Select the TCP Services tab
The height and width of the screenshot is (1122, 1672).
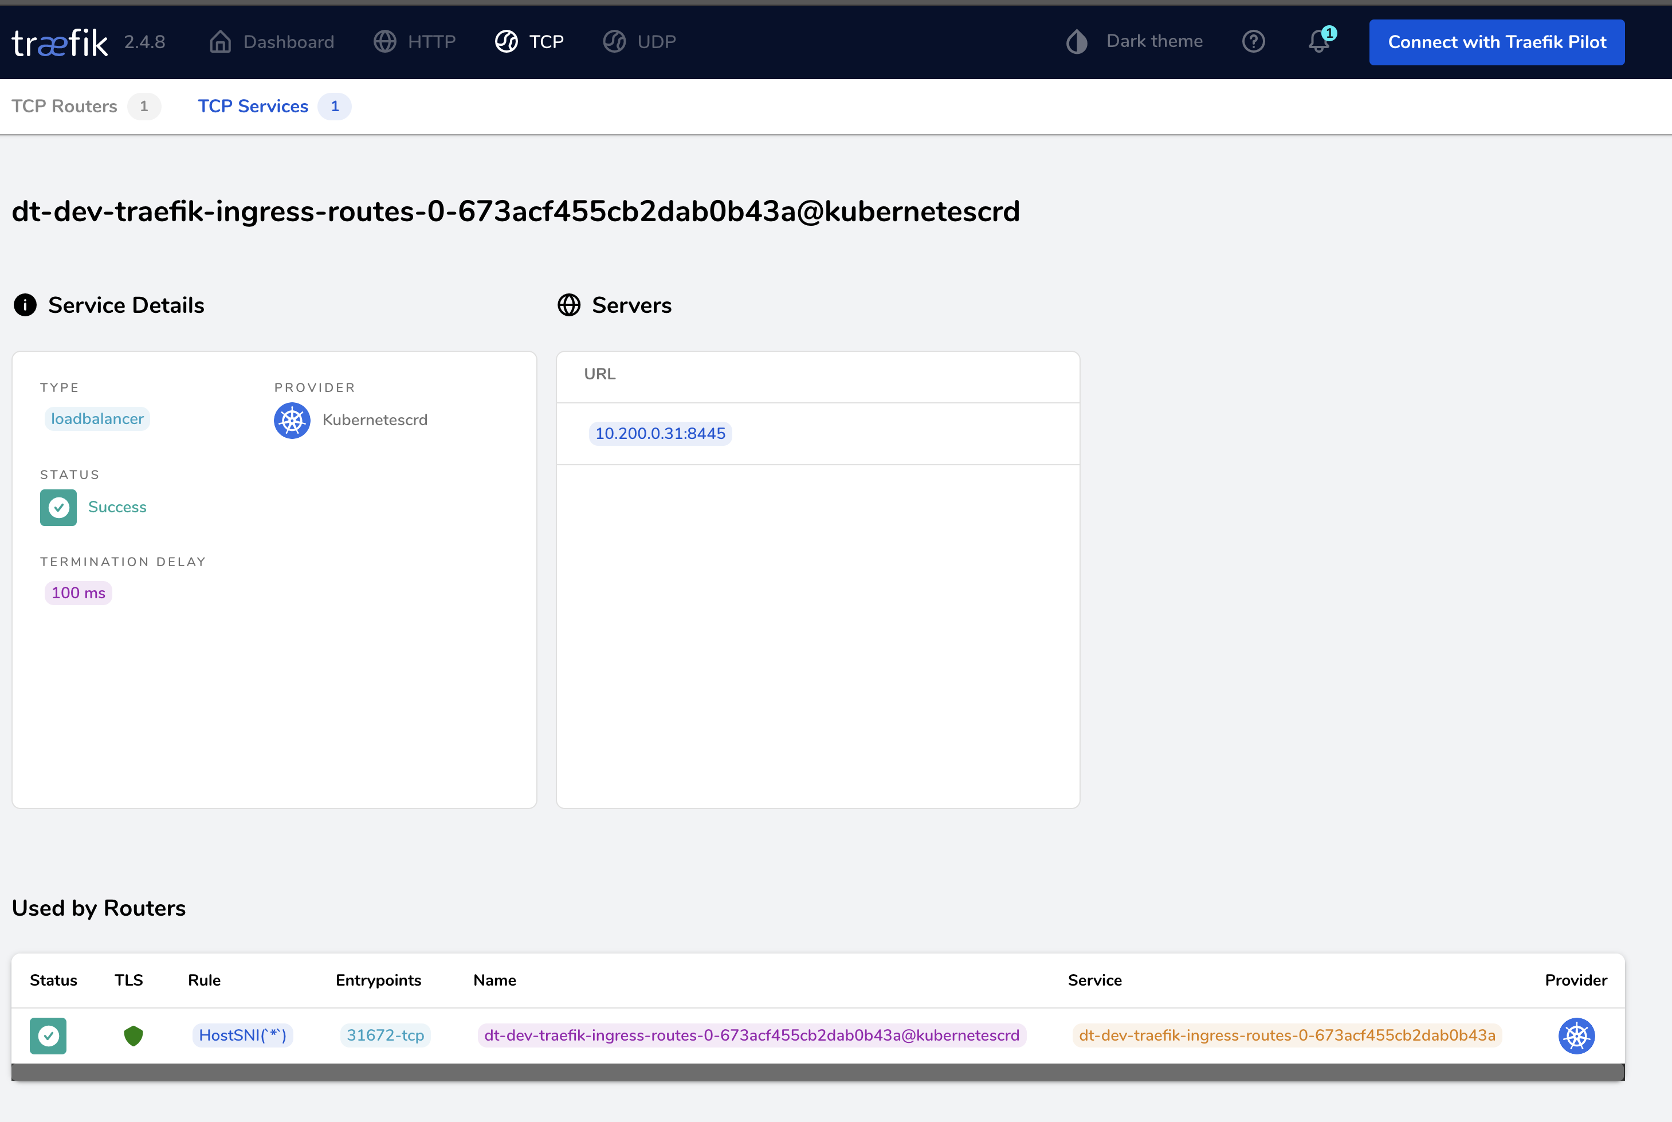253,106
